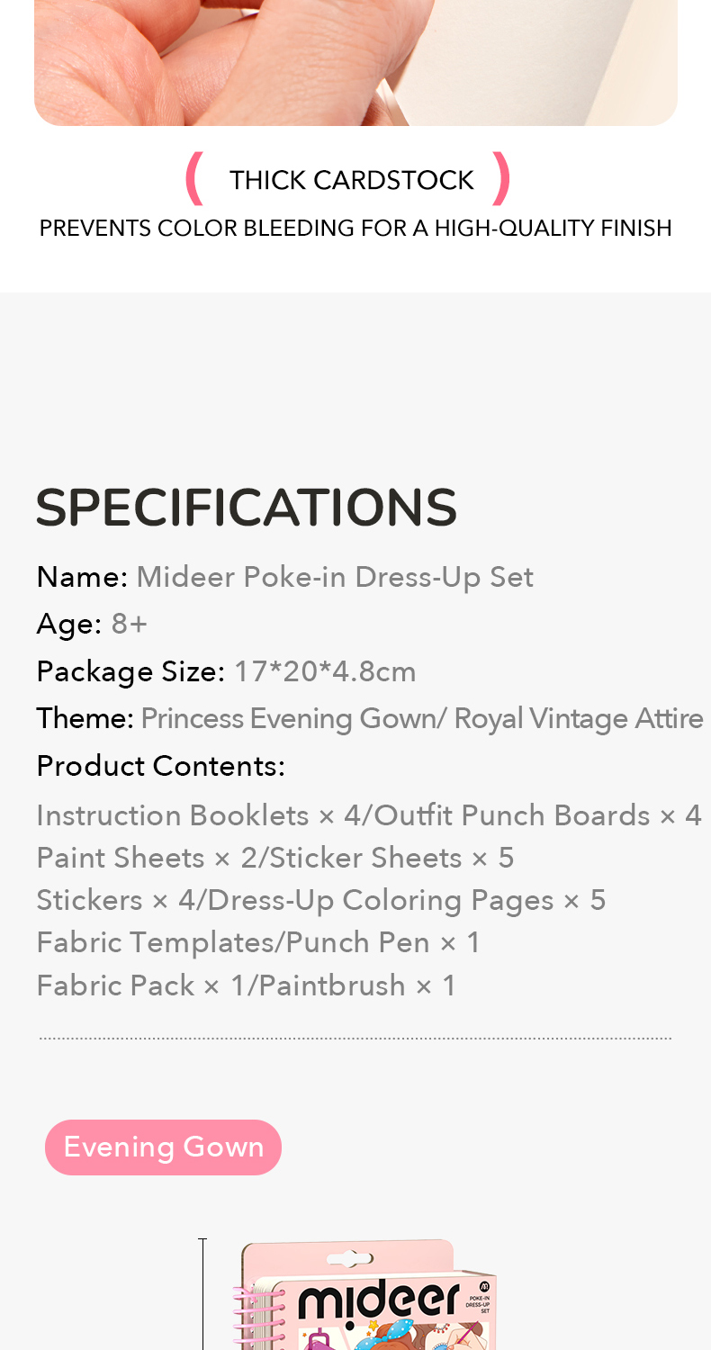
Task: Click the hang hole on the package top
Action: [350, 1258]
